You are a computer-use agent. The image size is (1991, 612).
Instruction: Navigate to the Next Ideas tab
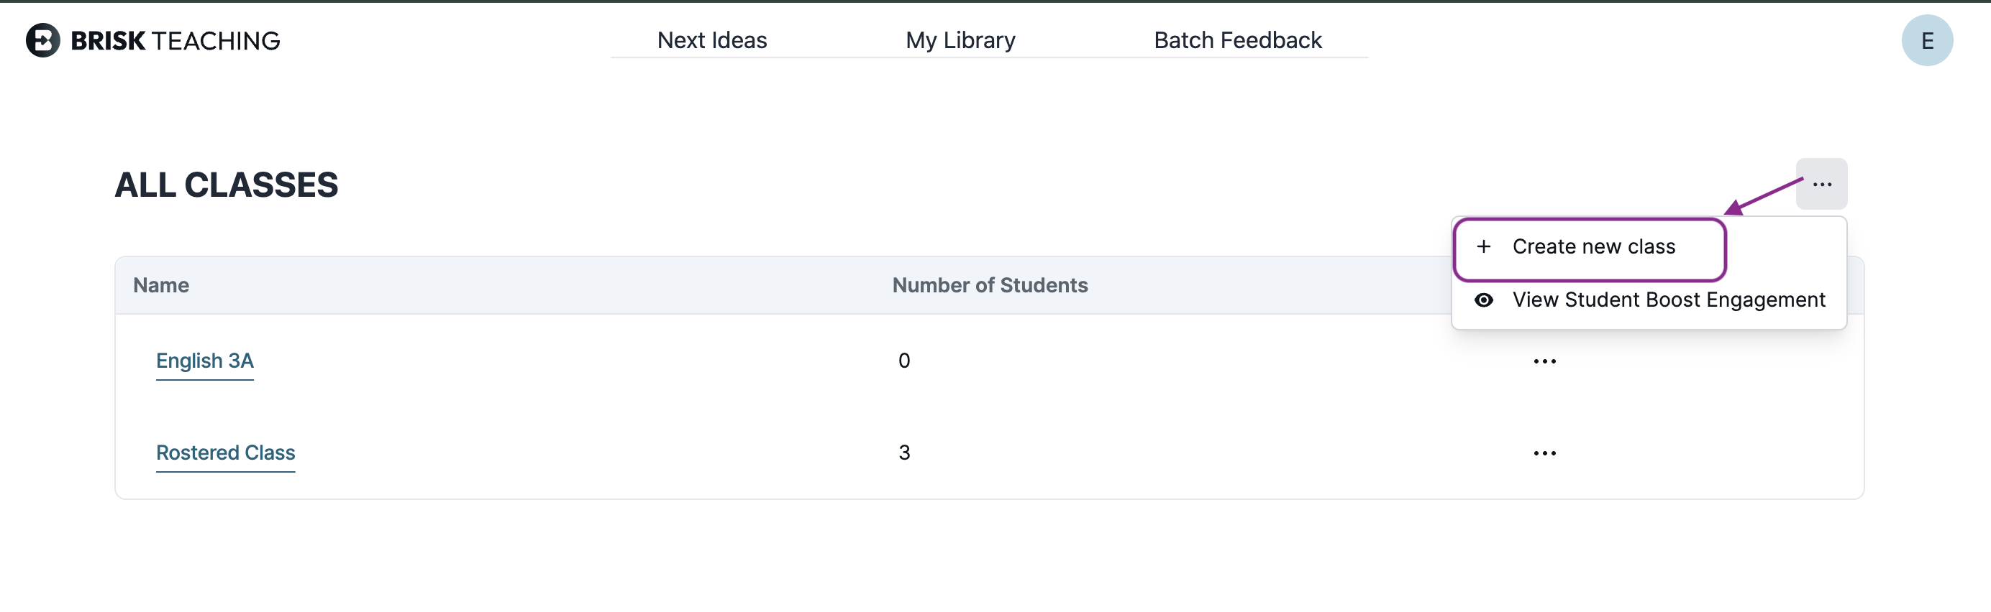710,40
